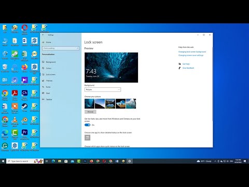249x187 pixels.
Task: Click the Give feedback link
Action: tap(188, 68)
